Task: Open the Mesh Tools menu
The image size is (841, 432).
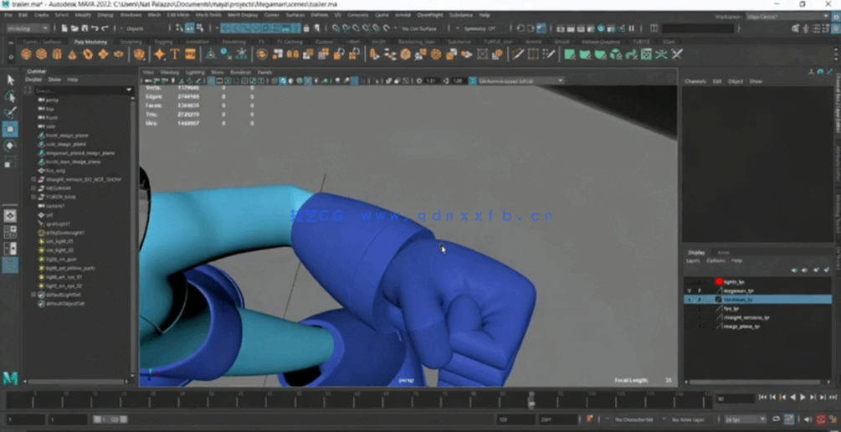Action: 208,15
